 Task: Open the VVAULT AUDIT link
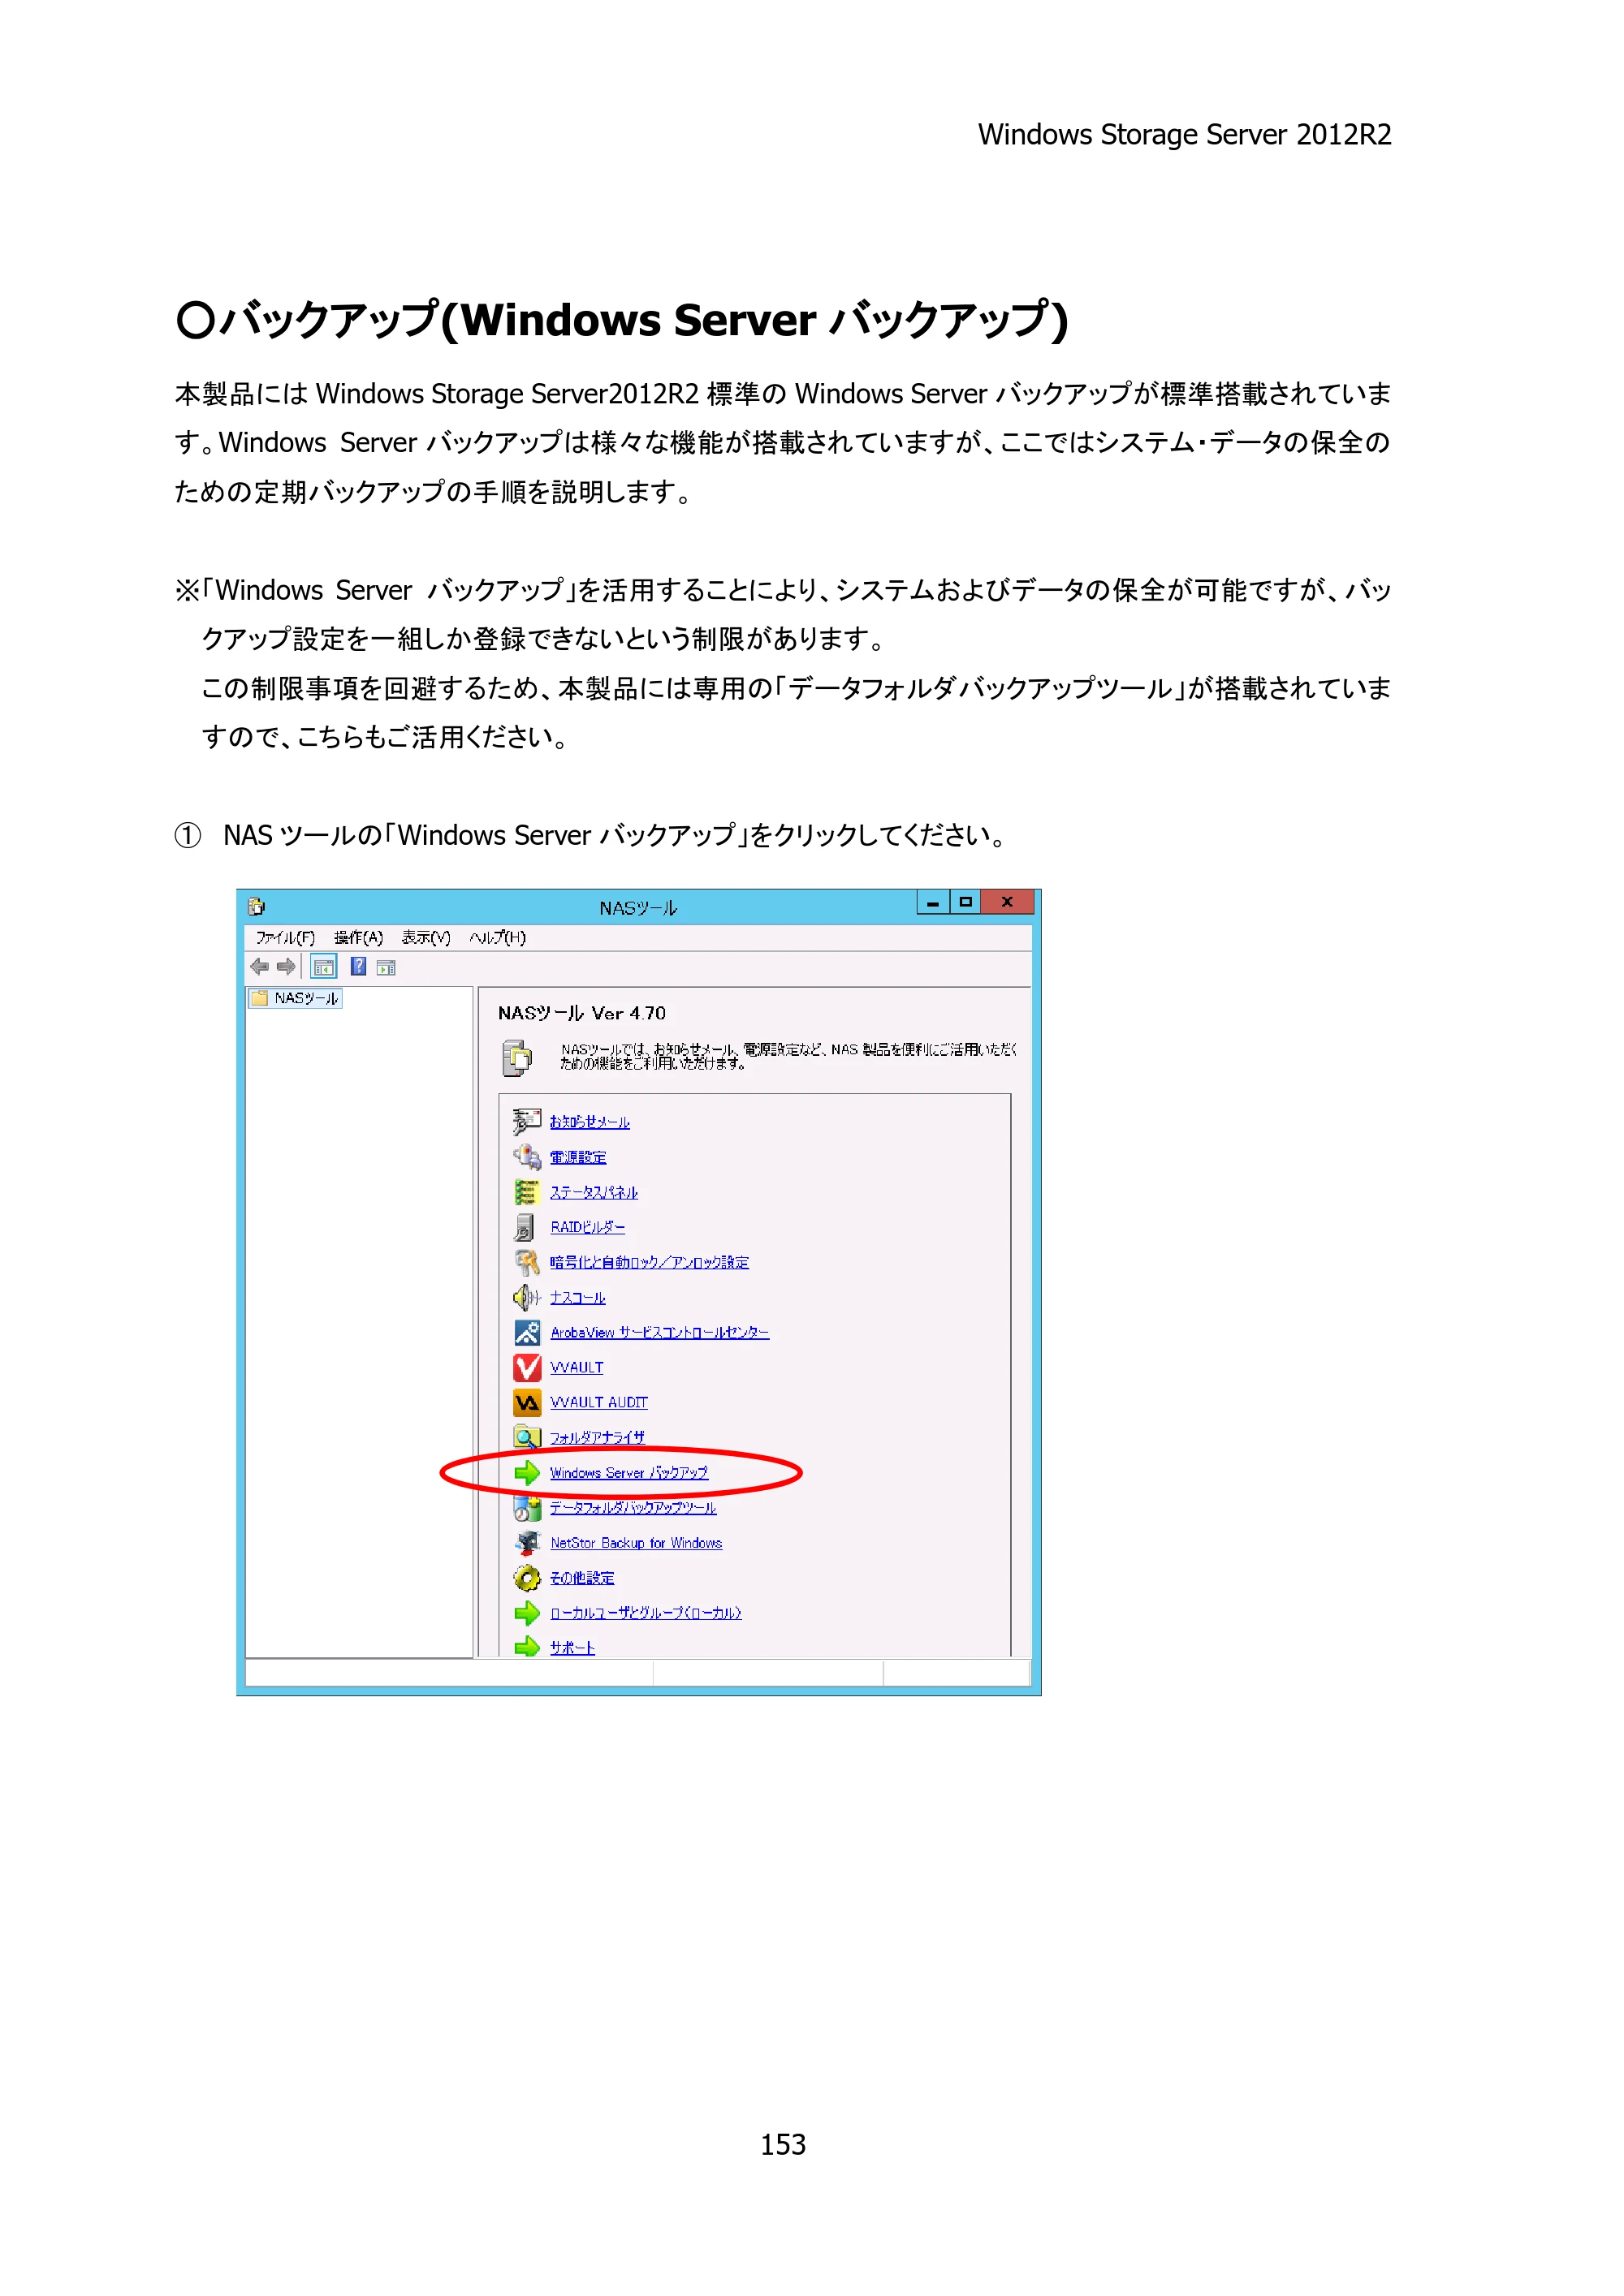point(598,1402)
